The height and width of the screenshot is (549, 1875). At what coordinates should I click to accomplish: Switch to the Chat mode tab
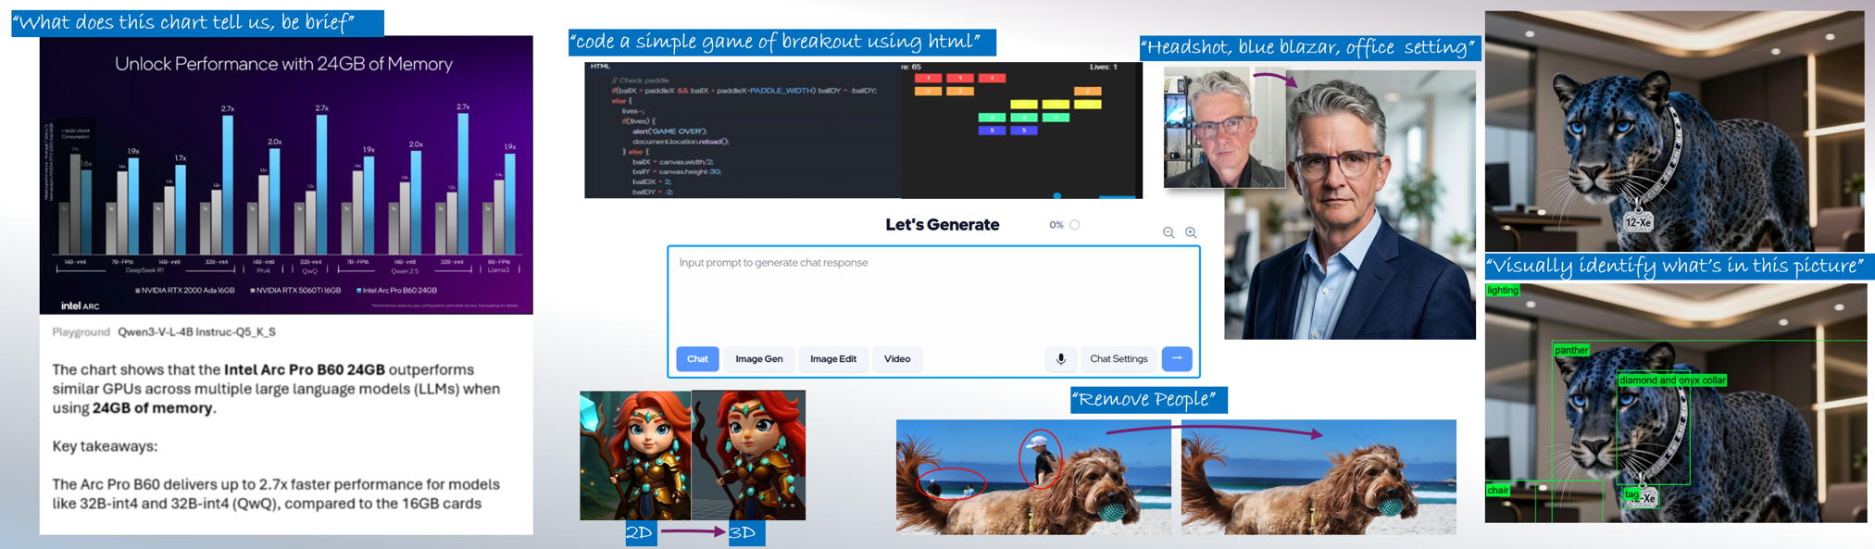[x=697, y=359]
